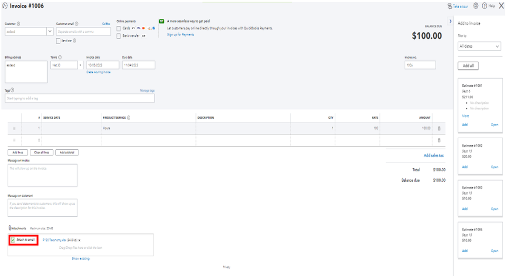Screen dimensions: 506x276
Task: Click the Add lines button
Action: (18, 152)
